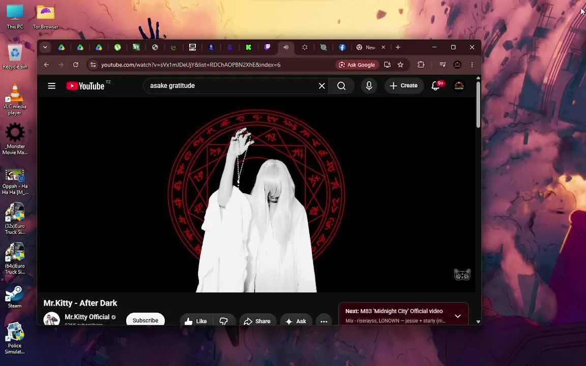Like the video
This screenshot has height=366, width=586.
(x=196, y=321)
